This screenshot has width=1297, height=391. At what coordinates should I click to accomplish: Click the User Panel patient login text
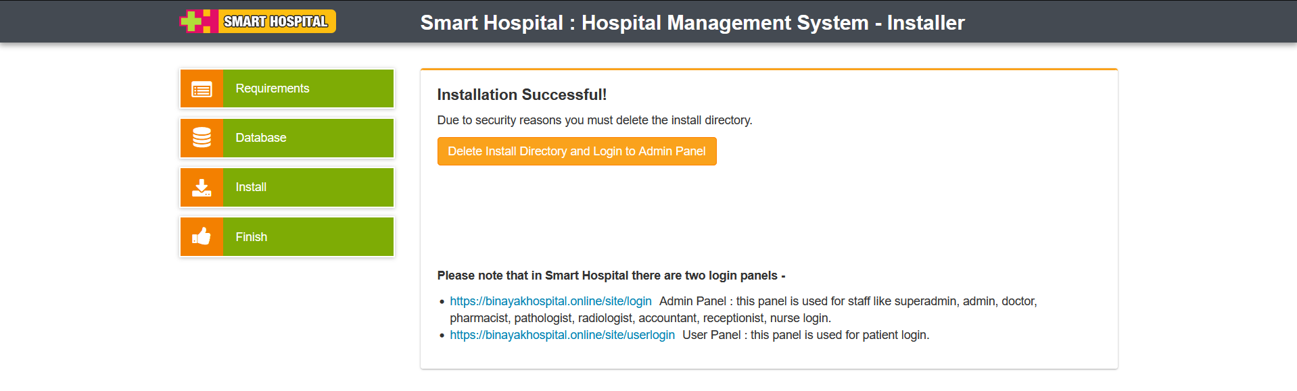(x=805, y=335)
